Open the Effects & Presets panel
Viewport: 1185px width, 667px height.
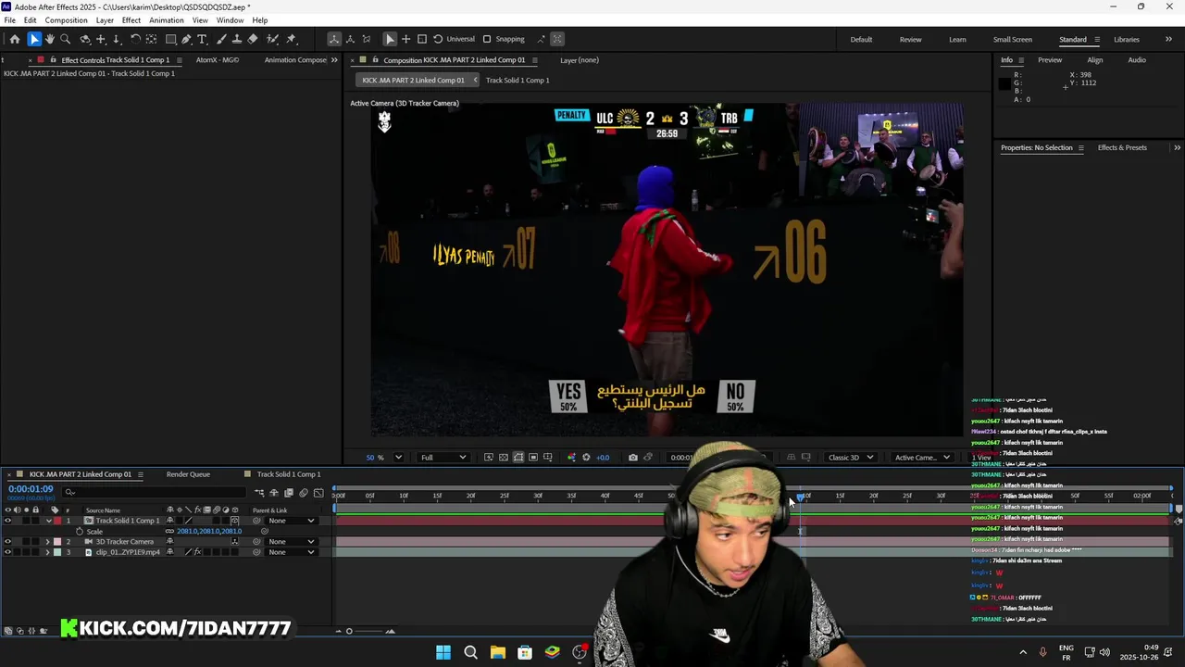click(x=1122, y=147)
